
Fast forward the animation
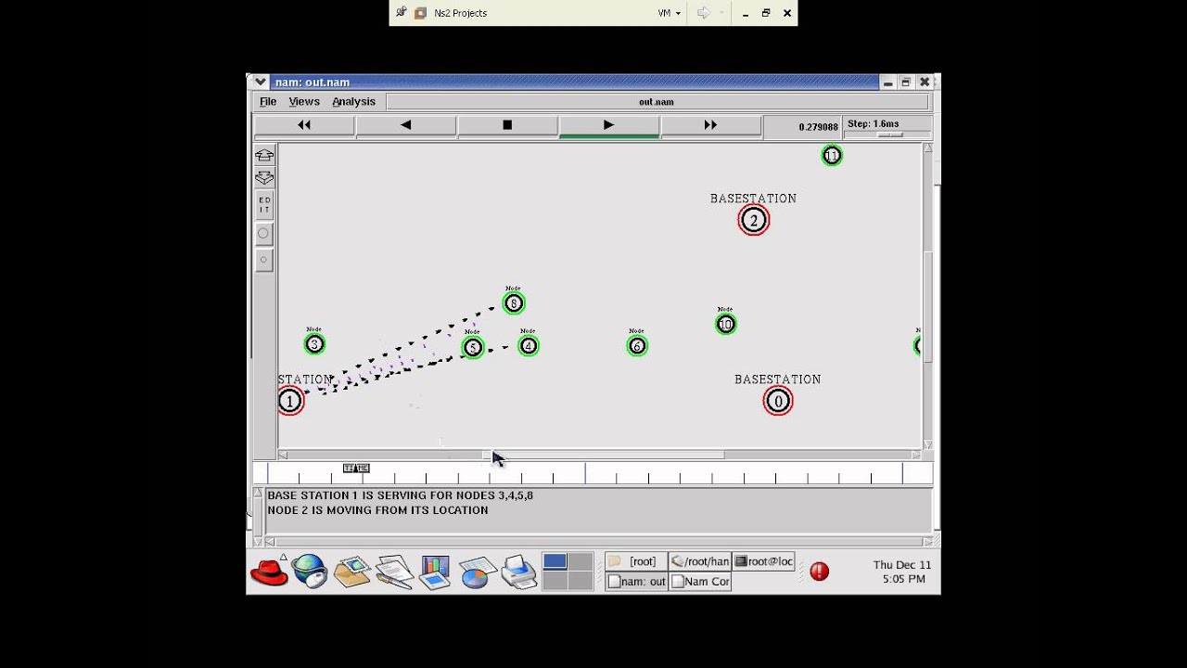710,125
